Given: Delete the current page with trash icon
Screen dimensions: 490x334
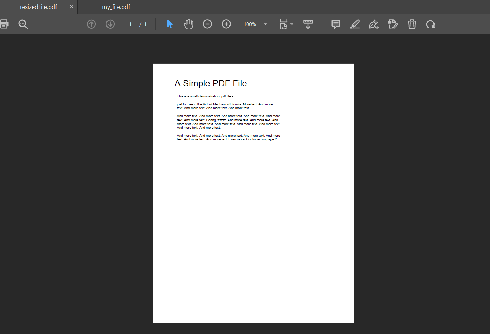Looking at the screenshot, I should pos(412,24).
